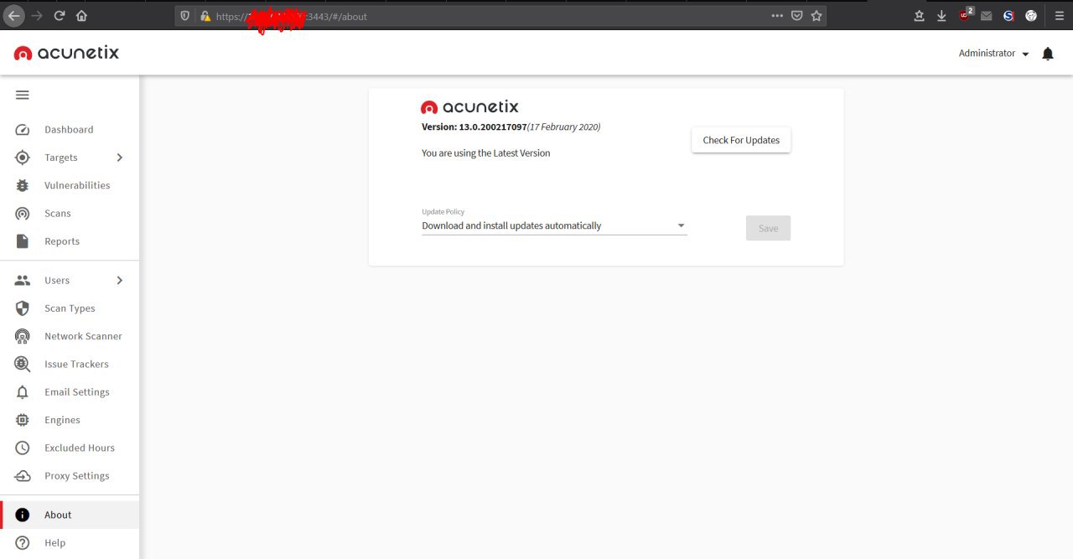Open notifications bell in top header
Screen dimensions: 1073x559
[x=1048, y=54]
